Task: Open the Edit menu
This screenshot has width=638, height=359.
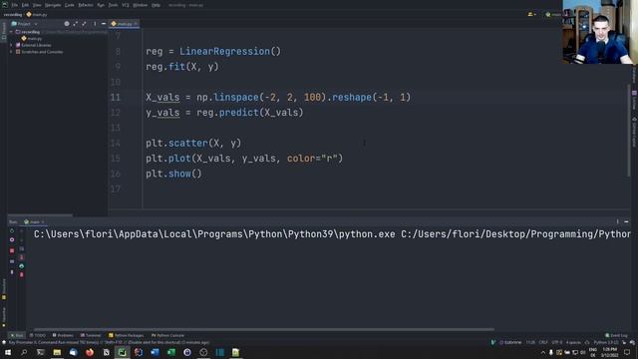Action: coord(25,5)
